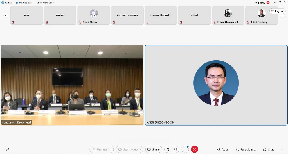Open the closed captions icon at bottom left
This screenshot has height=155, width=288.
pyautogui.click(x=7, y=149)
